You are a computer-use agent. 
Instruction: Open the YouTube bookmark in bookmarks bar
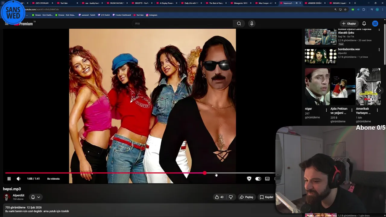click(x=138, y=15)
